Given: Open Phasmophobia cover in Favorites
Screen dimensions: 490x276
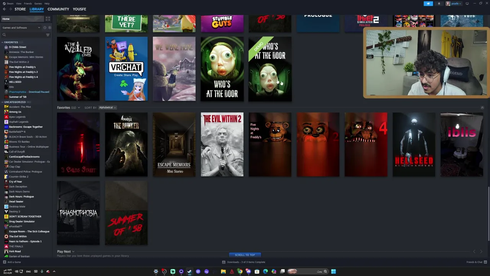Looking at the screenshot, I should pos(78,213).
